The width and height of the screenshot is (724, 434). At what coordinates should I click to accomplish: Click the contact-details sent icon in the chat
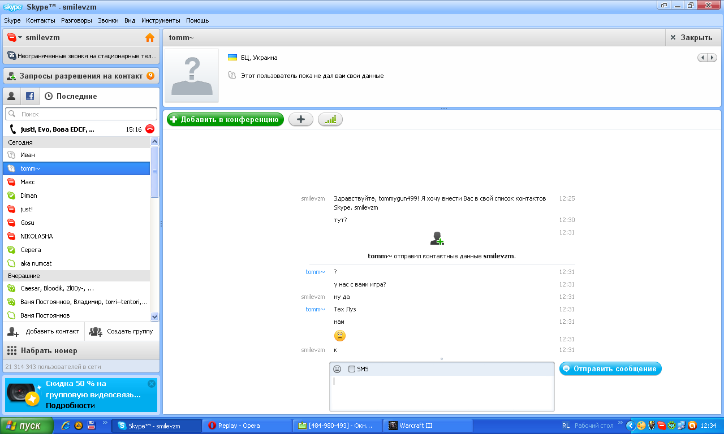click(x=437, y=238)
